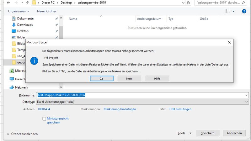Click 'Dieser PC' in the address path
The height and width of the screenshot is (141, 251).
coord(48,3)
